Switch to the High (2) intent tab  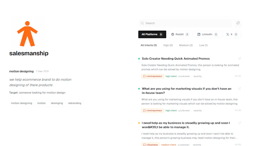(x=168, y=45)
